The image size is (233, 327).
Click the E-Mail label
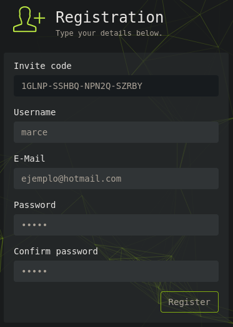pyautogui.click(x=29, y=158)
